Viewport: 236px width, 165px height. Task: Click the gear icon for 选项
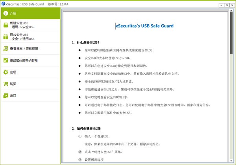click(5, 72)
